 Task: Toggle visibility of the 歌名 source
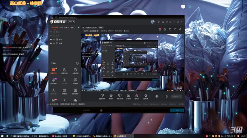[x=51, y=40]
